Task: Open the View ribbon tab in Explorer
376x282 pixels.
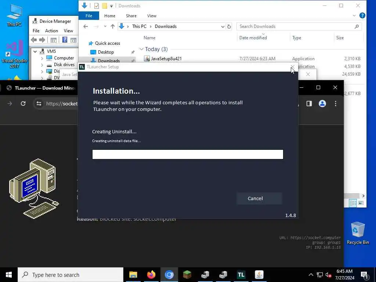Action: coord(152,16)
